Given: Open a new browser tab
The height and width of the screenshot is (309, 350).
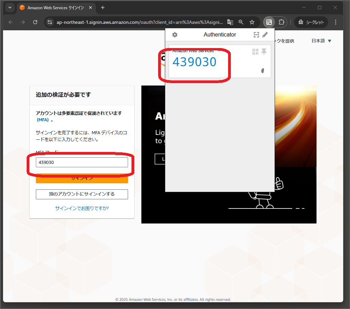Looking at the screenshot, I should 103,7.
